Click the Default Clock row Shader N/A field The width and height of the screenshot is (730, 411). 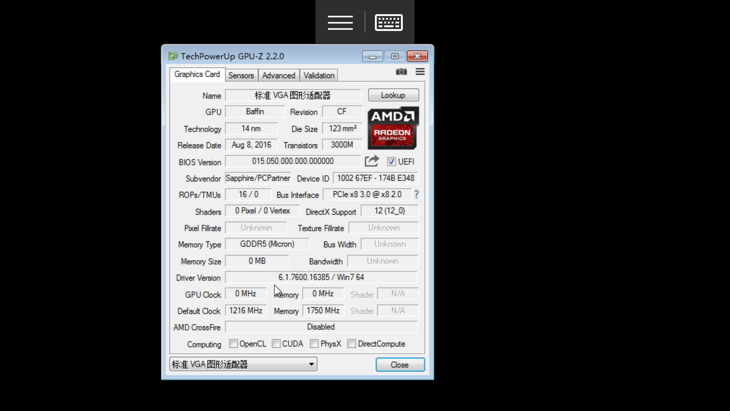(398, 311)
